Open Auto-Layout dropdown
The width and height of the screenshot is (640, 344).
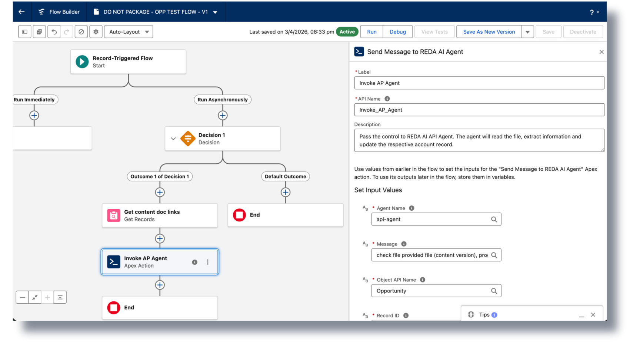click(128, 31)
